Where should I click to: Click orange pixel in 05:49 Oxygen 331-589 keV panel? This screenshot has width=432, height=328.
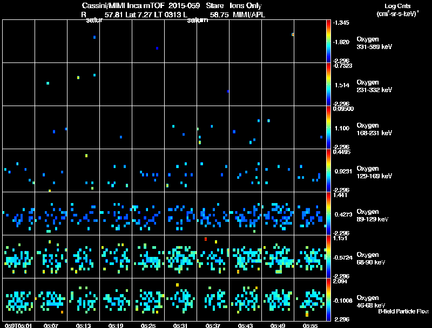tap(293, 34)
